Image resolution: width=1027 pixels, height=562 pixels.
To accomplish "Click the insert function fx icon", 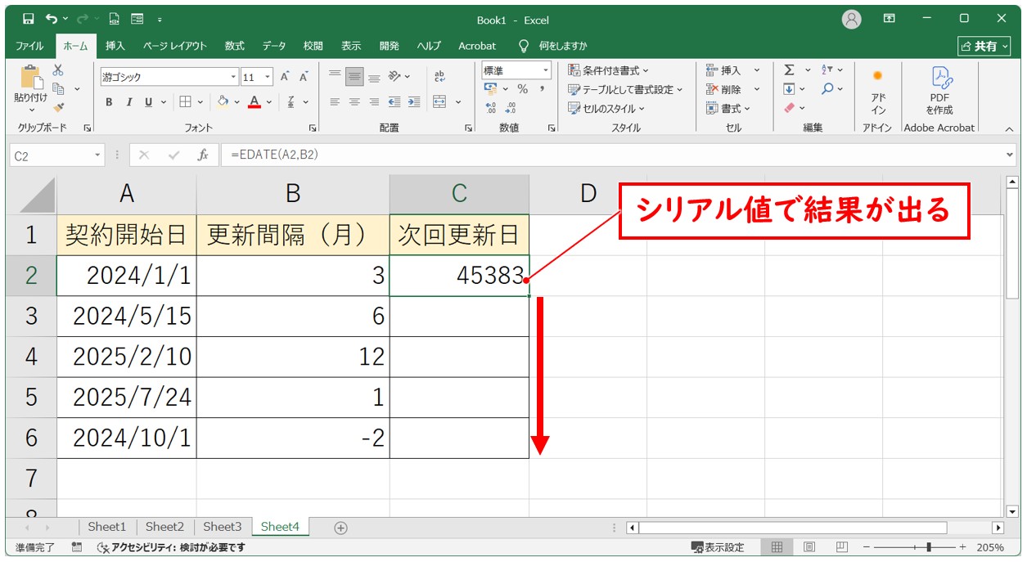I will pos(203,155).
